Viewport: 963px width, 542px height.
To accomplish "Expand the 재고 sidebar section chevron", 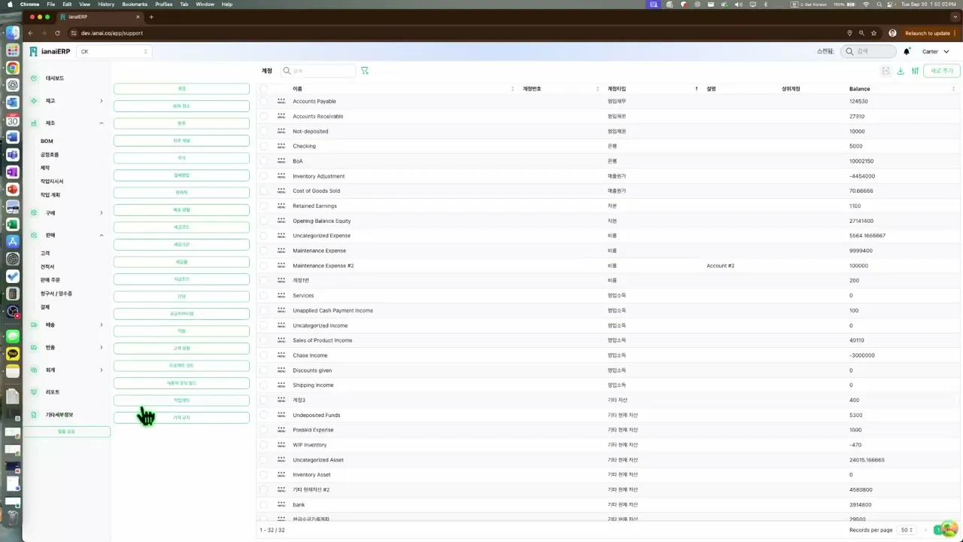I will click(x=102, y=101).
